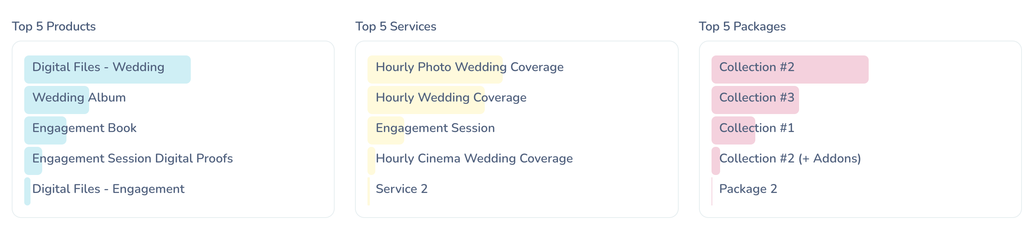The height and width of the screenshot is (232, 1036).
Task: Click the small blue bar beside Digital Files - Engagement
Action: pos(27,191)
